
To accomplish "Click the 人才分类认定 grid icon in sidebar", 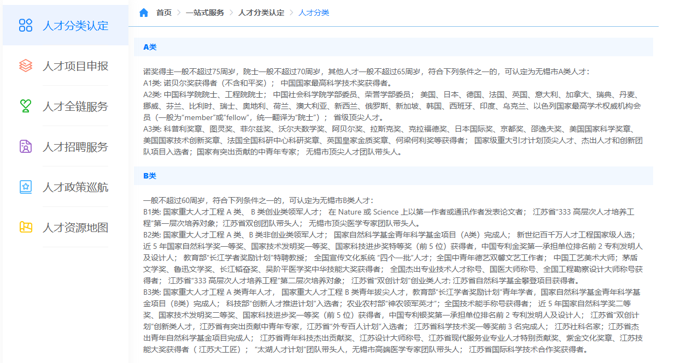I will coord(26,25).
